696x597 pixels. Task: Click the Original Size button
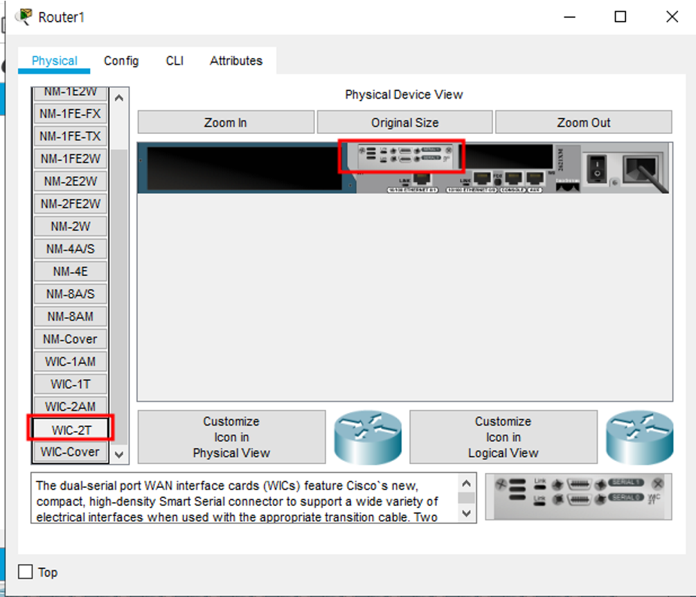pos(404,123)
